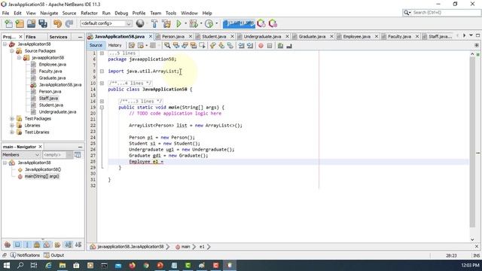Image resolution: width=482 pixels, height=271 pixels.
Task: Open the Run Project dropdown arrow
Action: pos(186,23)
